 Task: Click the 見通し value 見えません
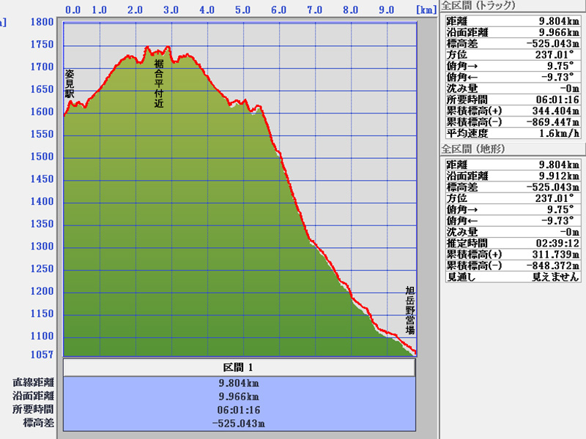click(x=555, y=277)
